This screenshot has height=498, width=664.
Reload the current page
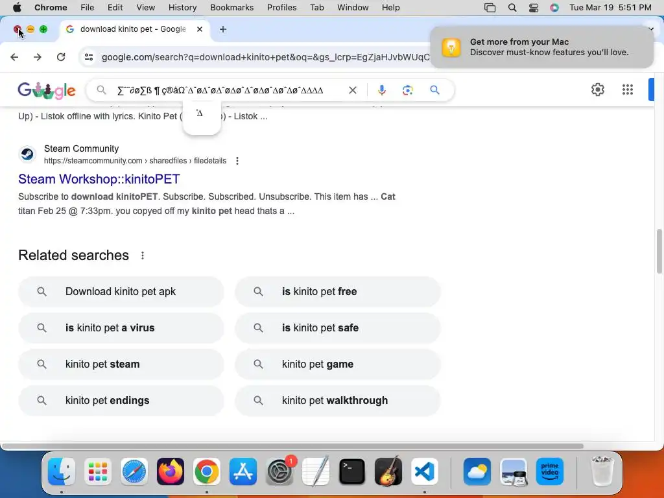61,57
